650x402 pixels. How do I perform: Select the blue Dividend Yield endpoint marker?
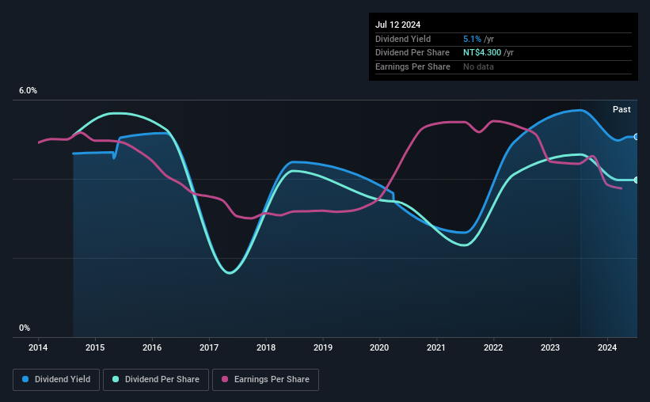637,137
